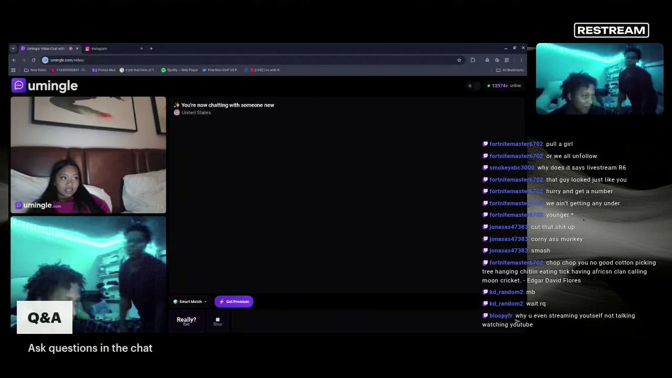This screenshot has height=378, width=672.
Task: Click your own webcam video feed
Action: click(x=88, y=275)
